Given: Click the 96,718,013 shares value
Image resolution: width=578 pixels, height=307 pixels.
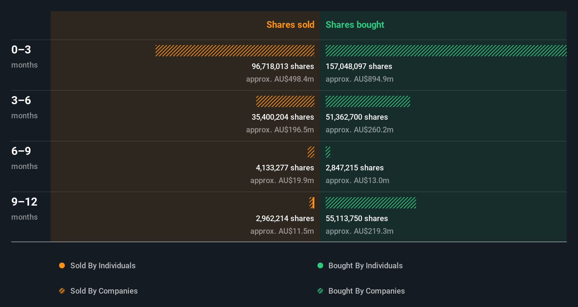Looking at the screenshot, I should 283,66.
